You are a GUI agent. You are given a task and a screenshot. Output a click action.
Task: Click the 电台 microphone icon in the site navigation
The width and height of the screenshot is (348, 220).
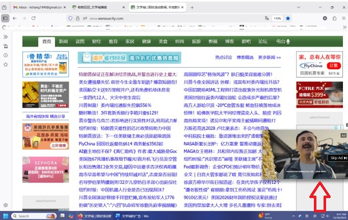[288, 41]
